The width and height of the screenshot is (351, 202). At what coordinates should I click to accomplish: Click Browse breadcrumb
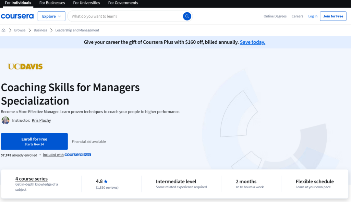20,30
